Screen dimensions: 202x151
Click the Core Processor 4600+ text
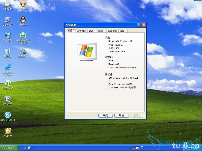(120, 84)
